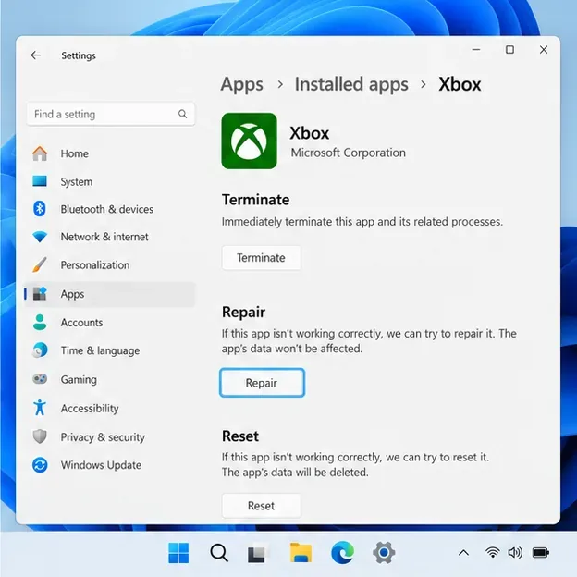
Task: Open Task View on the taskbar
Action: (x=257, y=553)
